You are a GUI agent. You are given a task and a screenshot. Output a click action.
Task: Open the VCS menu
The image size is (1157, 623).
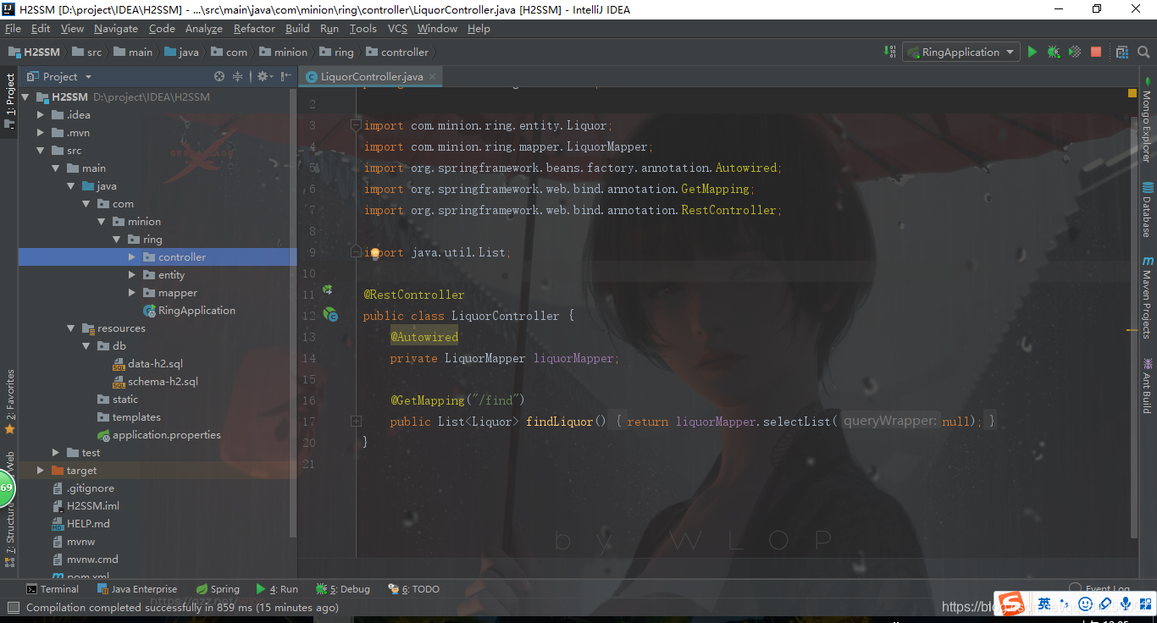click(397, 28)
